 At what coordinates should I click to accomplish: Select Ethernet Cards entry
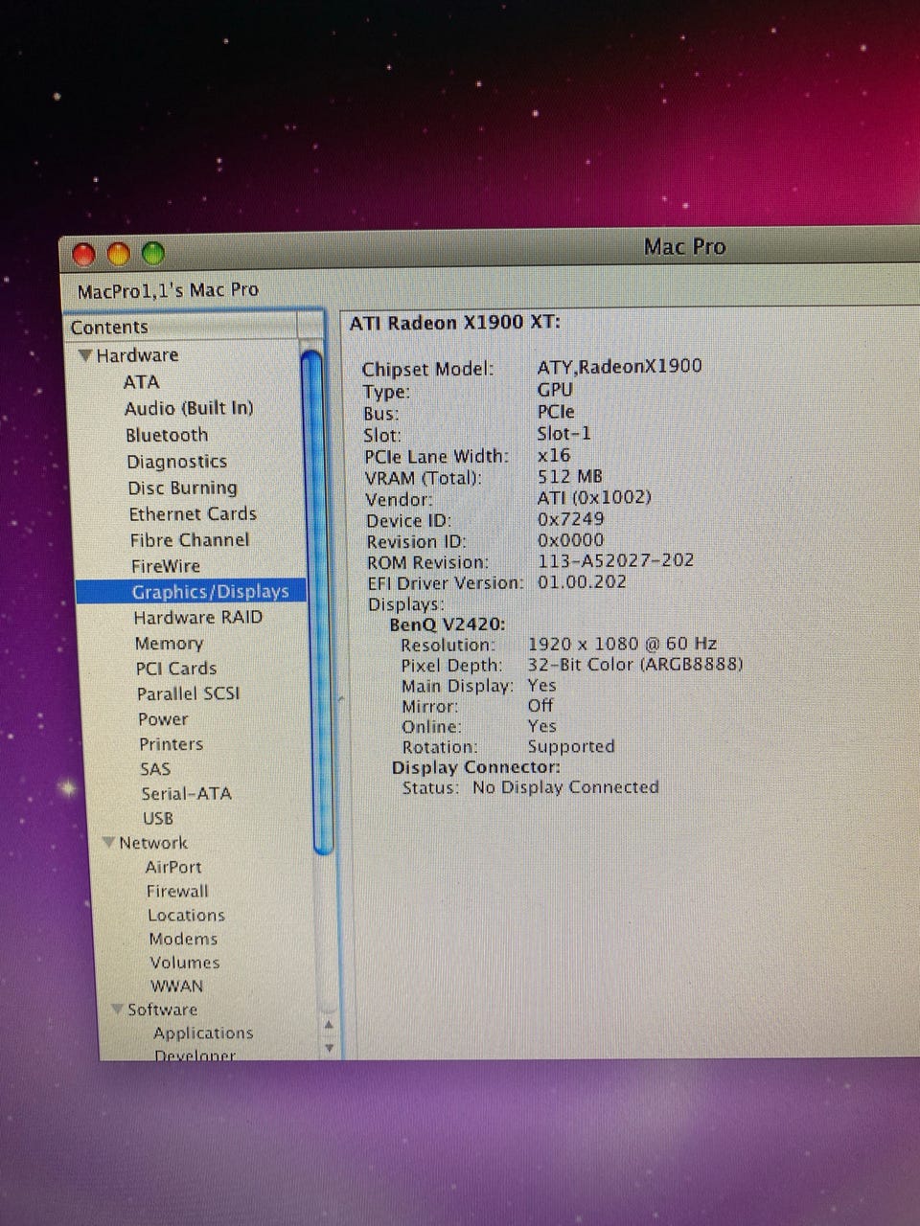pyautogui.click(x=193, y=514)
